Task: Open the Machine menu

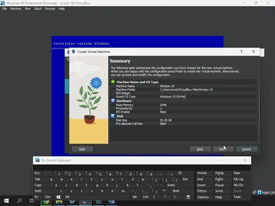Action: coord(16,9)
